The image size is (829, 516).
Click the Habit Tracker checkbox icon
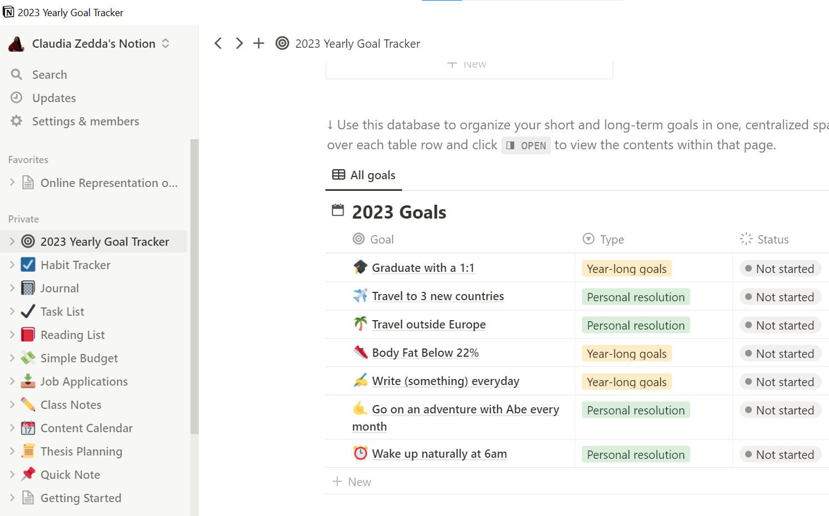coord(28,265)
